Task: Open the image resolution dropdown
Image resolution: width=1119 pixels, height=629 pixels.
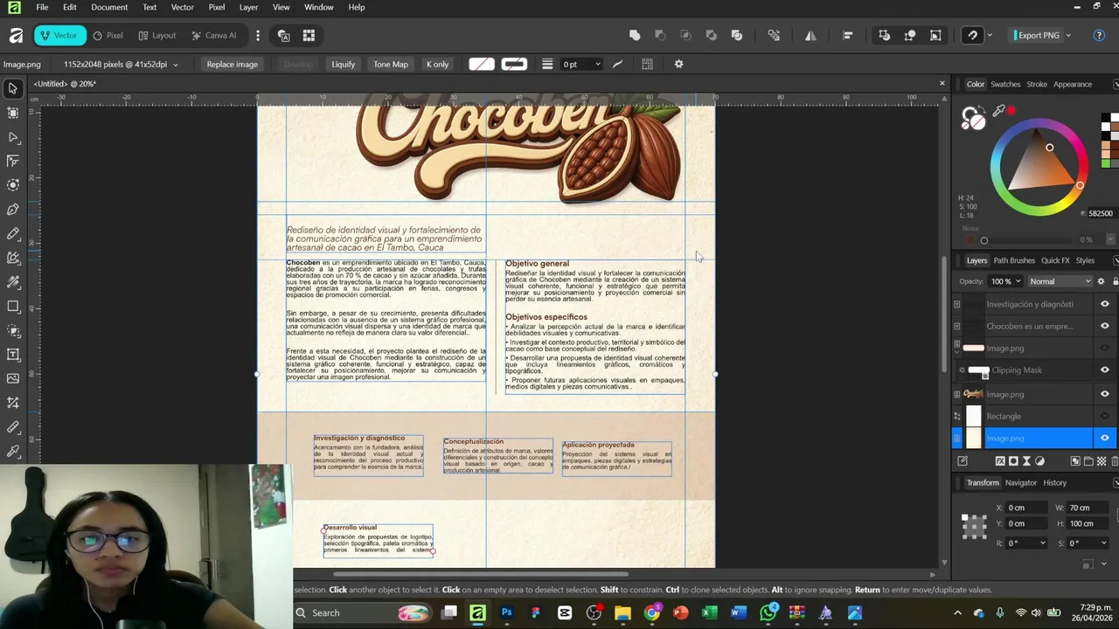Action: coord(175,65)
